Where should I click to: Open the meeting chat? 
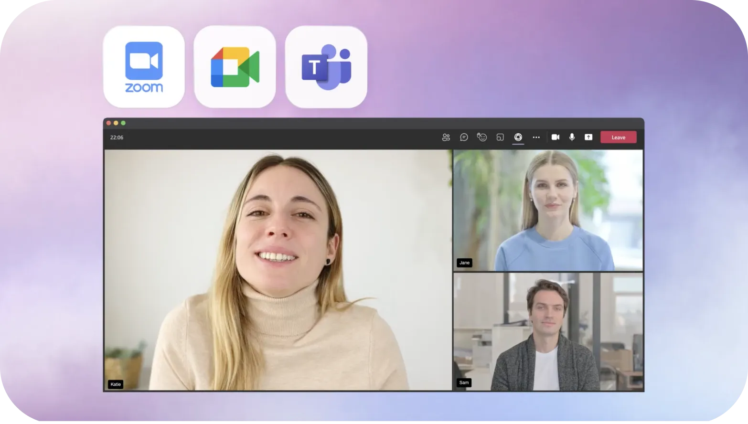[464, 137]
